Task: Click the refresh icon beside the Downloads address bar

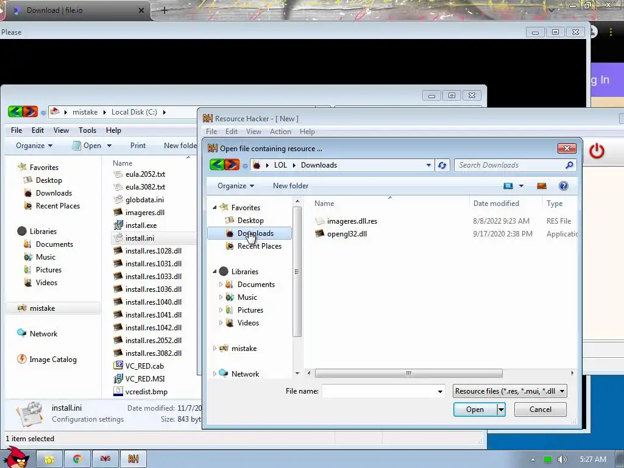Action: point(442,165)
